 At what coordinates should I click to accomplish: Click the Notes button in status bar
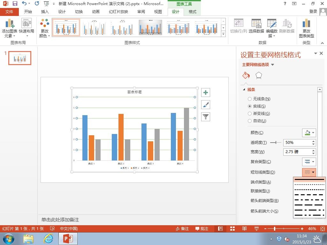(182, 228)
